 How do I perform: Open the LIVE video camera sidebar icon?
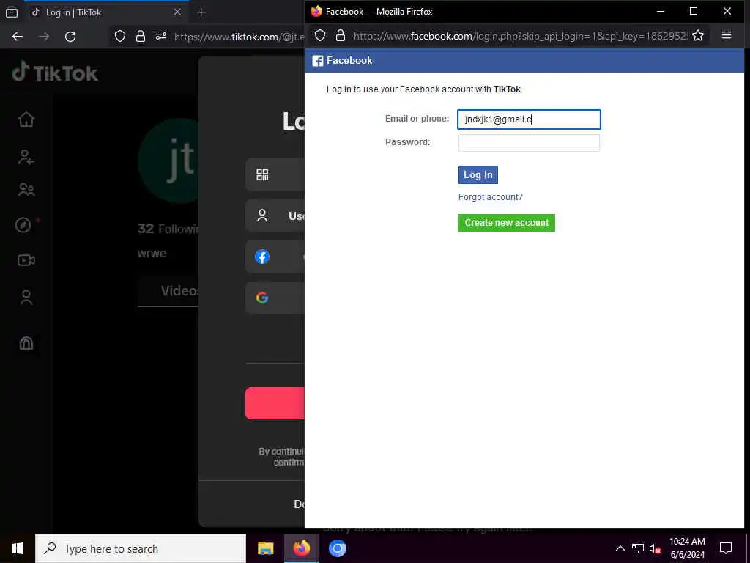click(26, 260)
